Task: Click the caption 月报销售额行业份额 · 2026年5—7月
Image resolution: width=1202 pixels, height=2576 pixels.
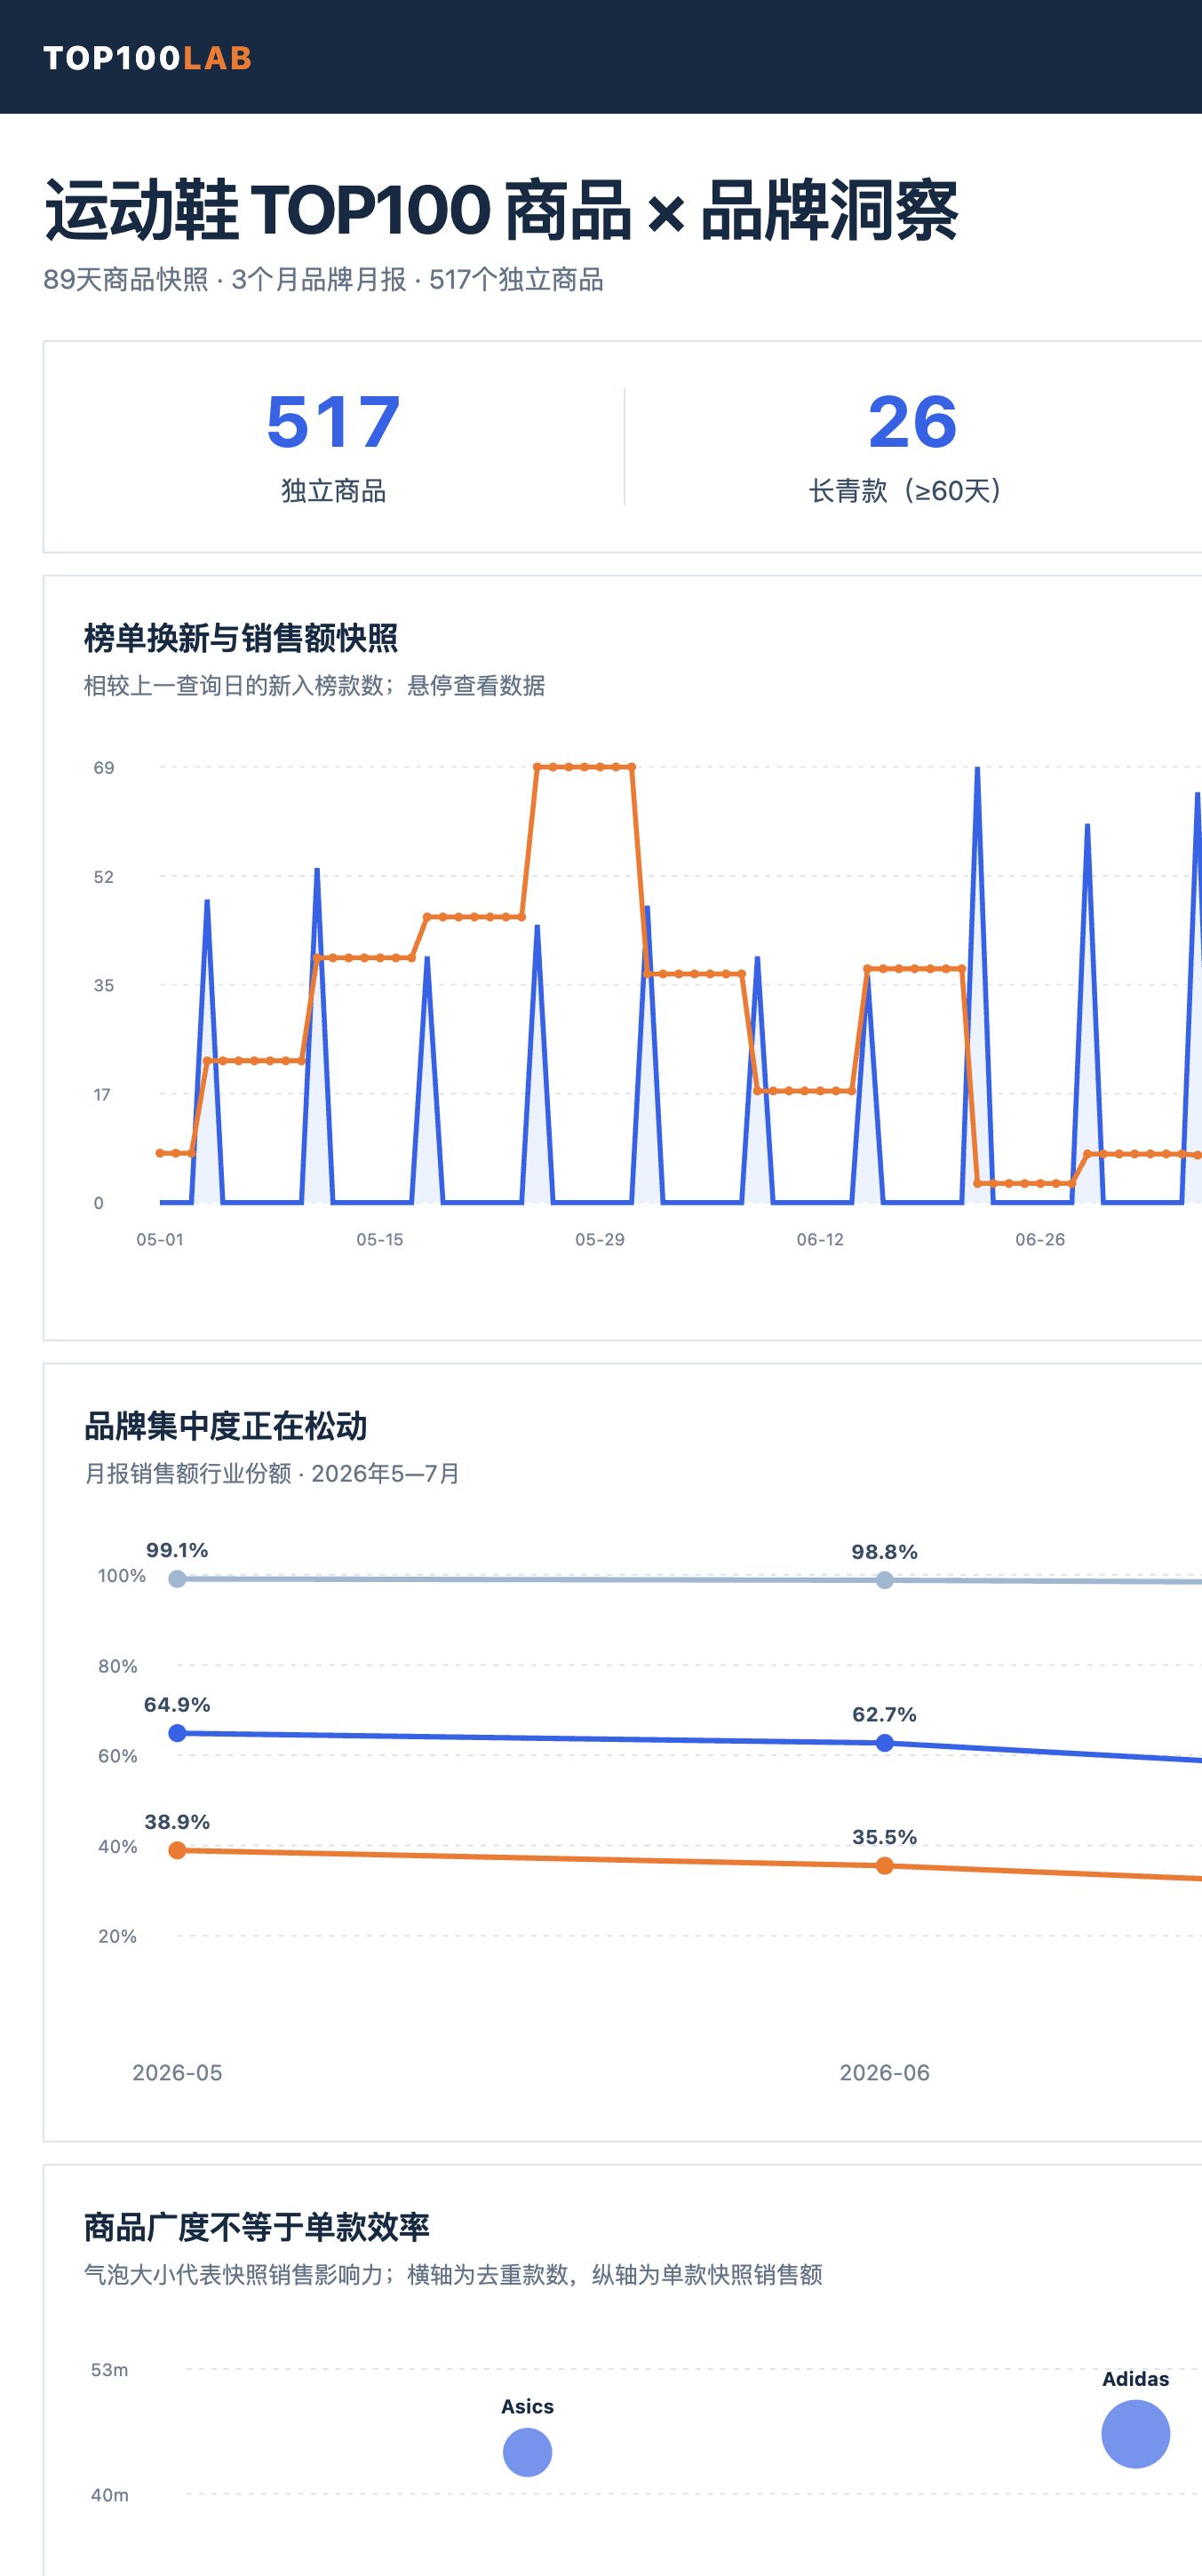Action: (x=272, y=1474)
